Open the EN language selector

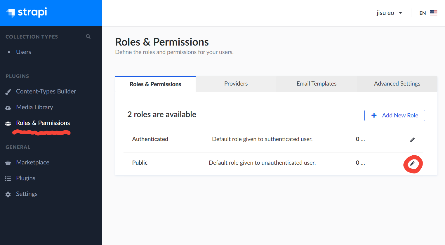click(x=428, y=13)
